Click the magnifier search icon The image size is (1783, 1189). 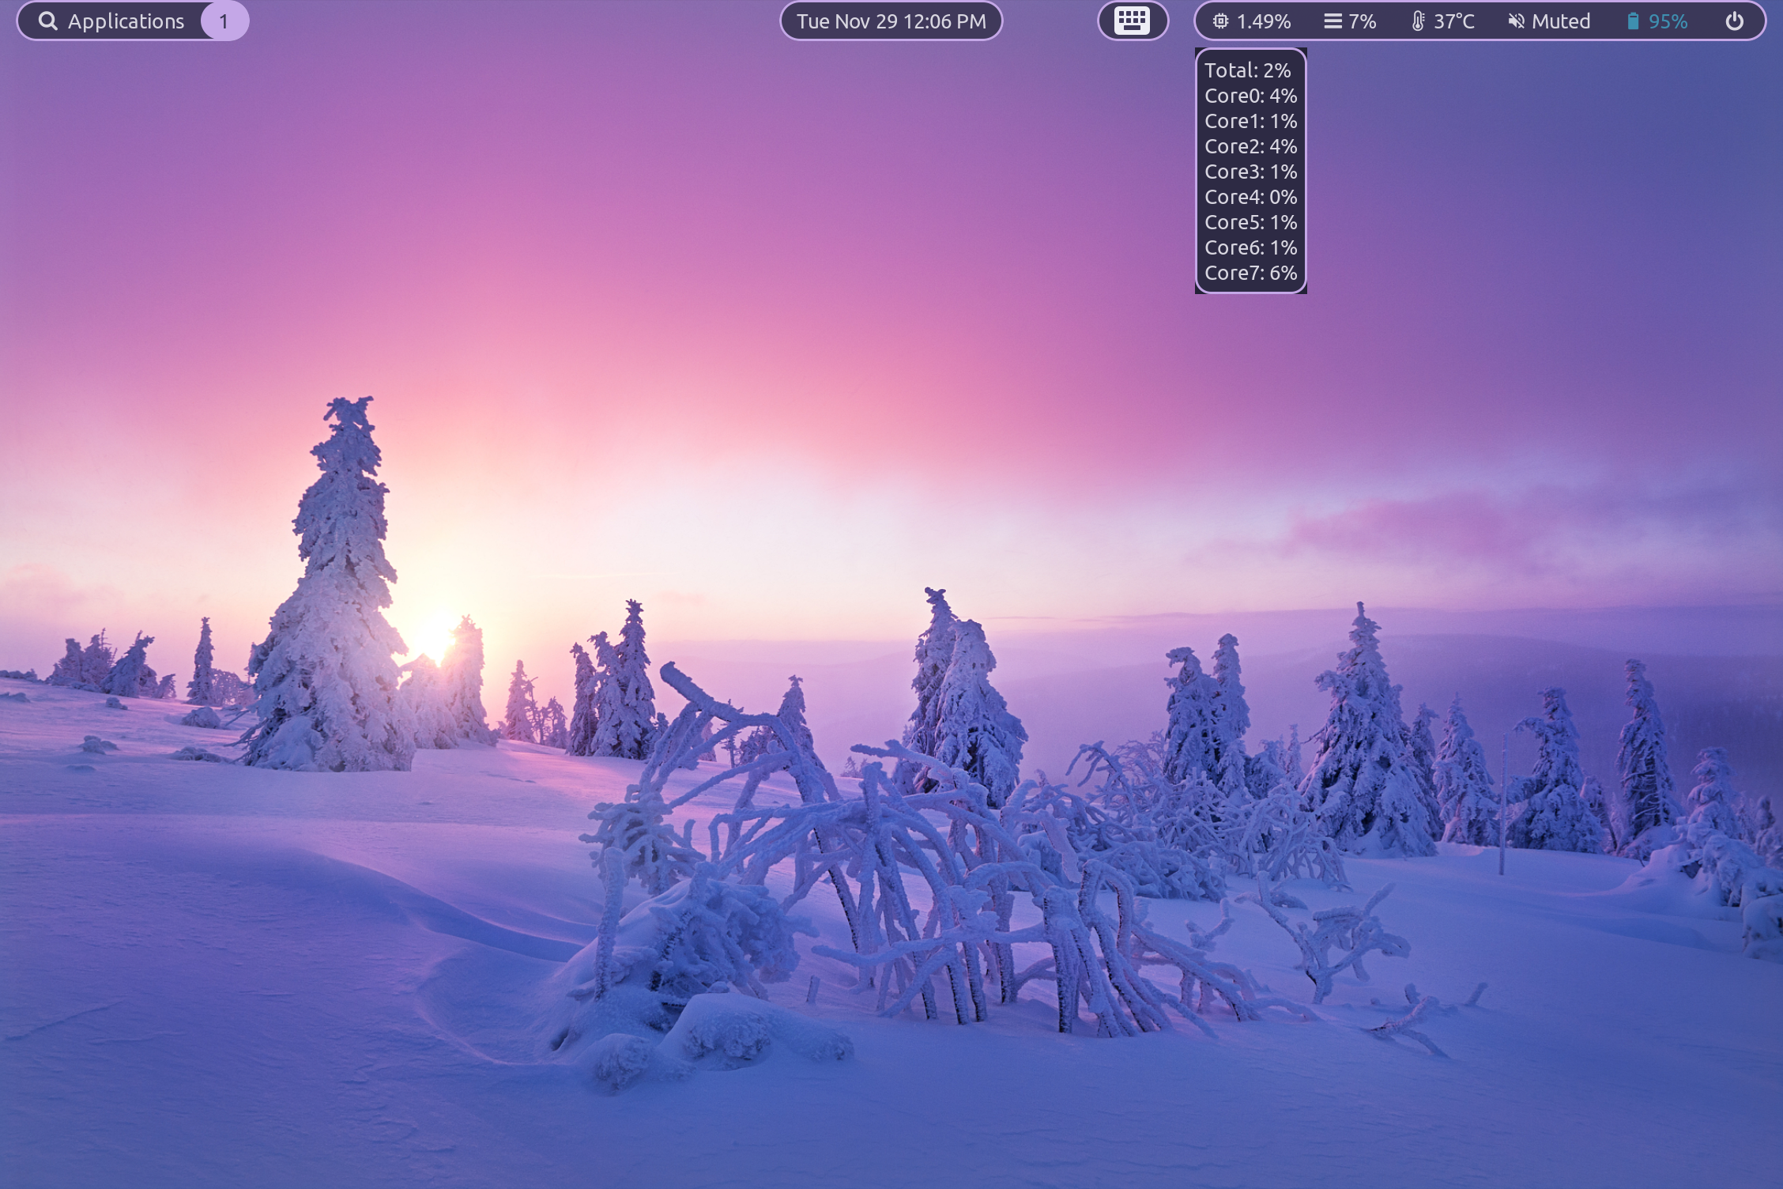(48, 21)
